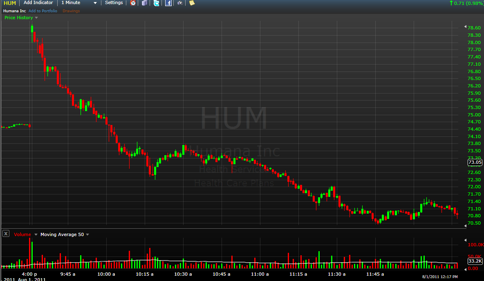Click the Moving Average 50 label
484x281 pixels.
tap(62, 234)
